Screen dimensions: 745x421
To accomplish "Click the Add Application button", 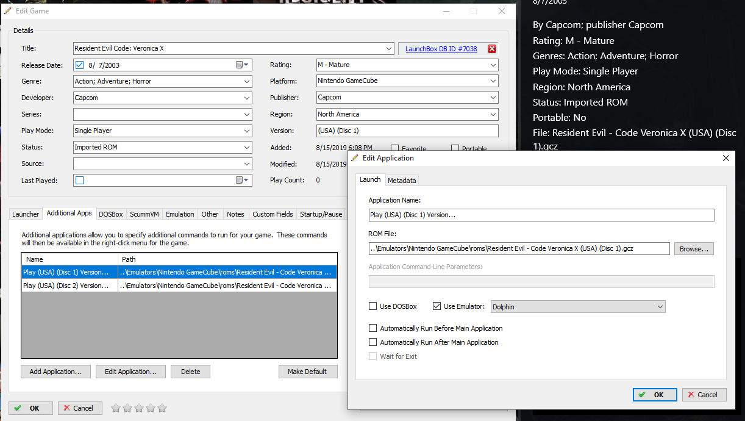I will 55,372.
